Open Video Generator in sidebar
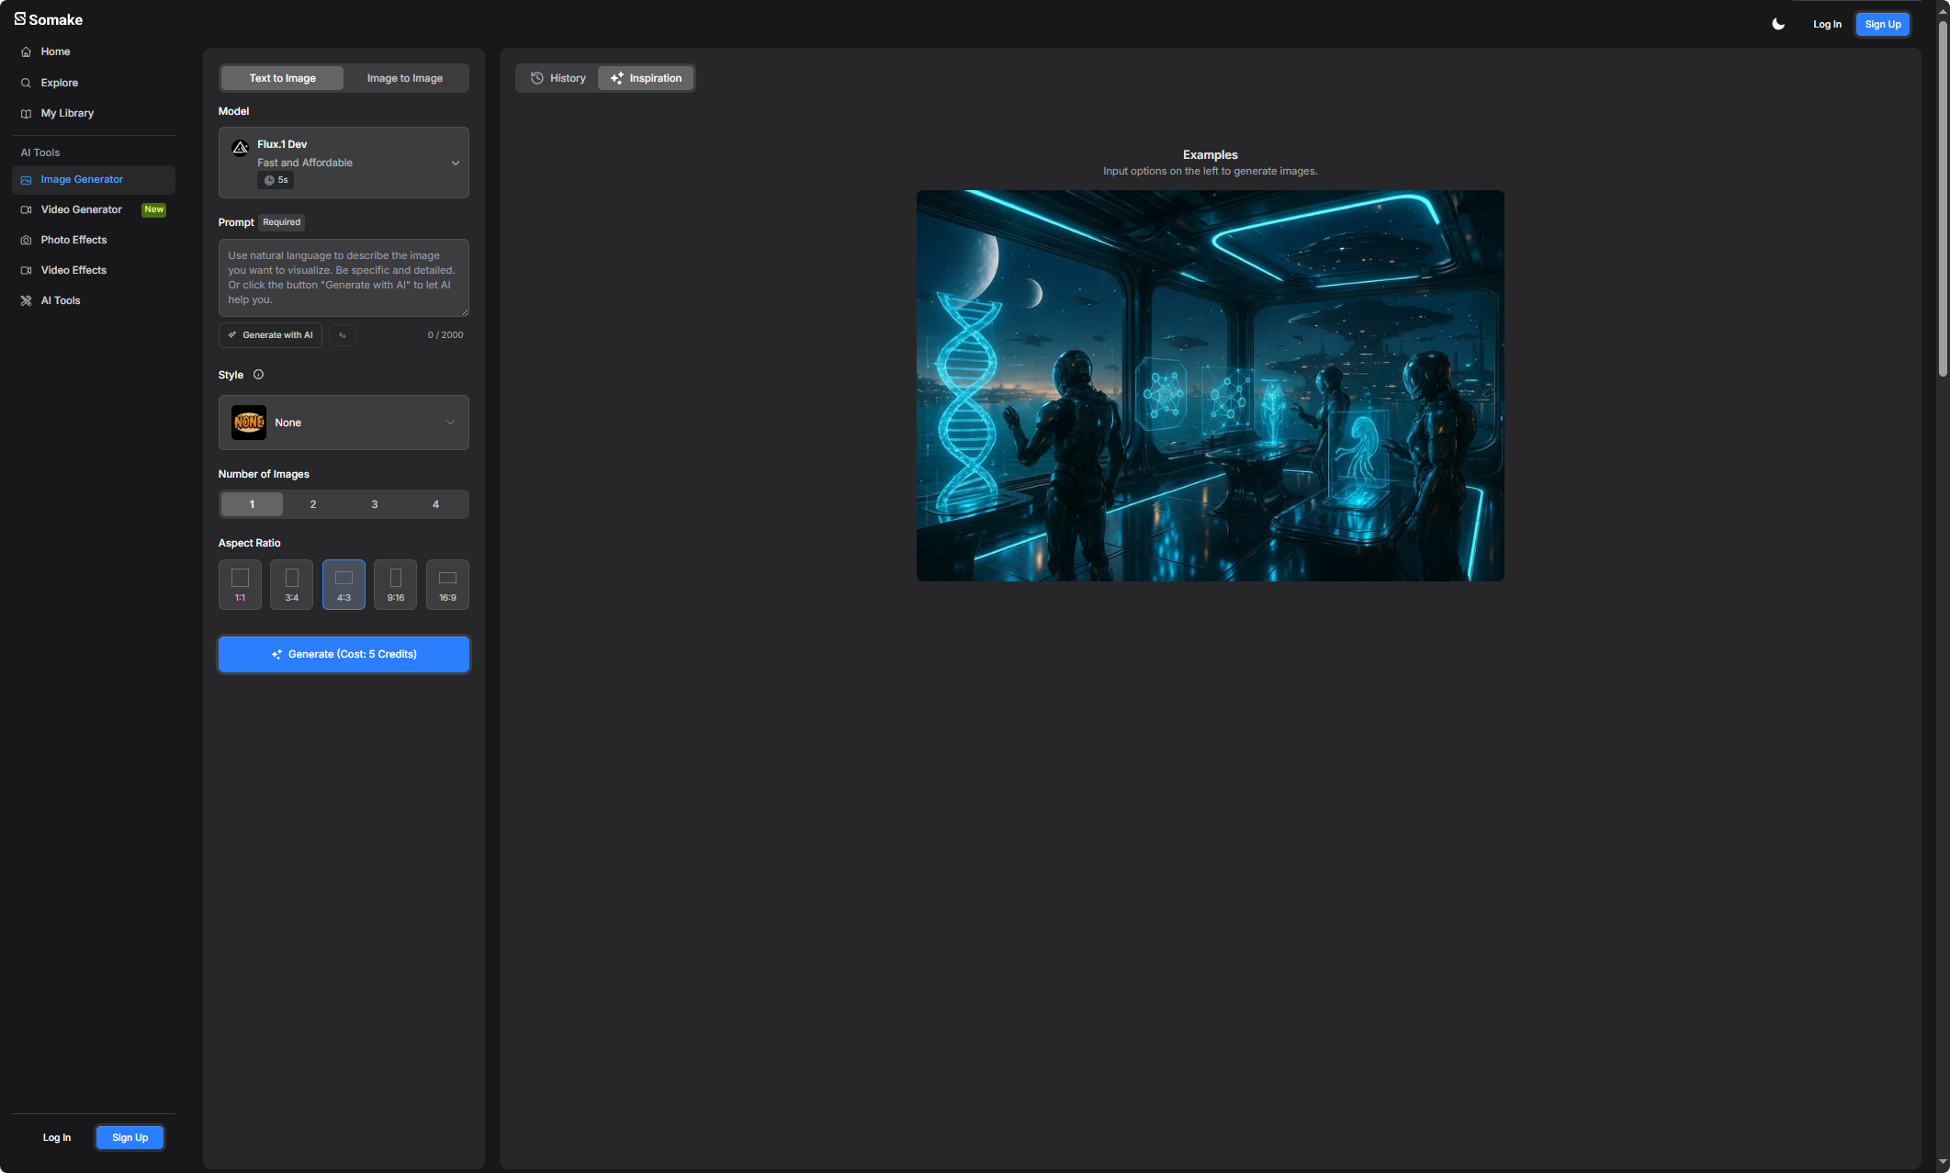1950x1173 pixels. click(81, 209)
